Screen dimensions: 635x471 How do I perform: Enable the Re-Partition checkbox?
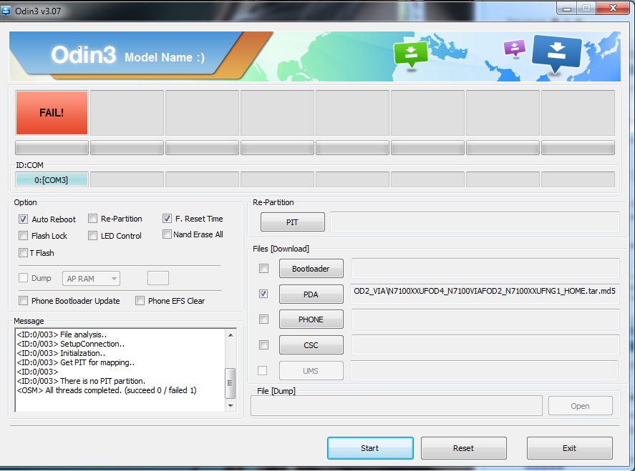93,219
